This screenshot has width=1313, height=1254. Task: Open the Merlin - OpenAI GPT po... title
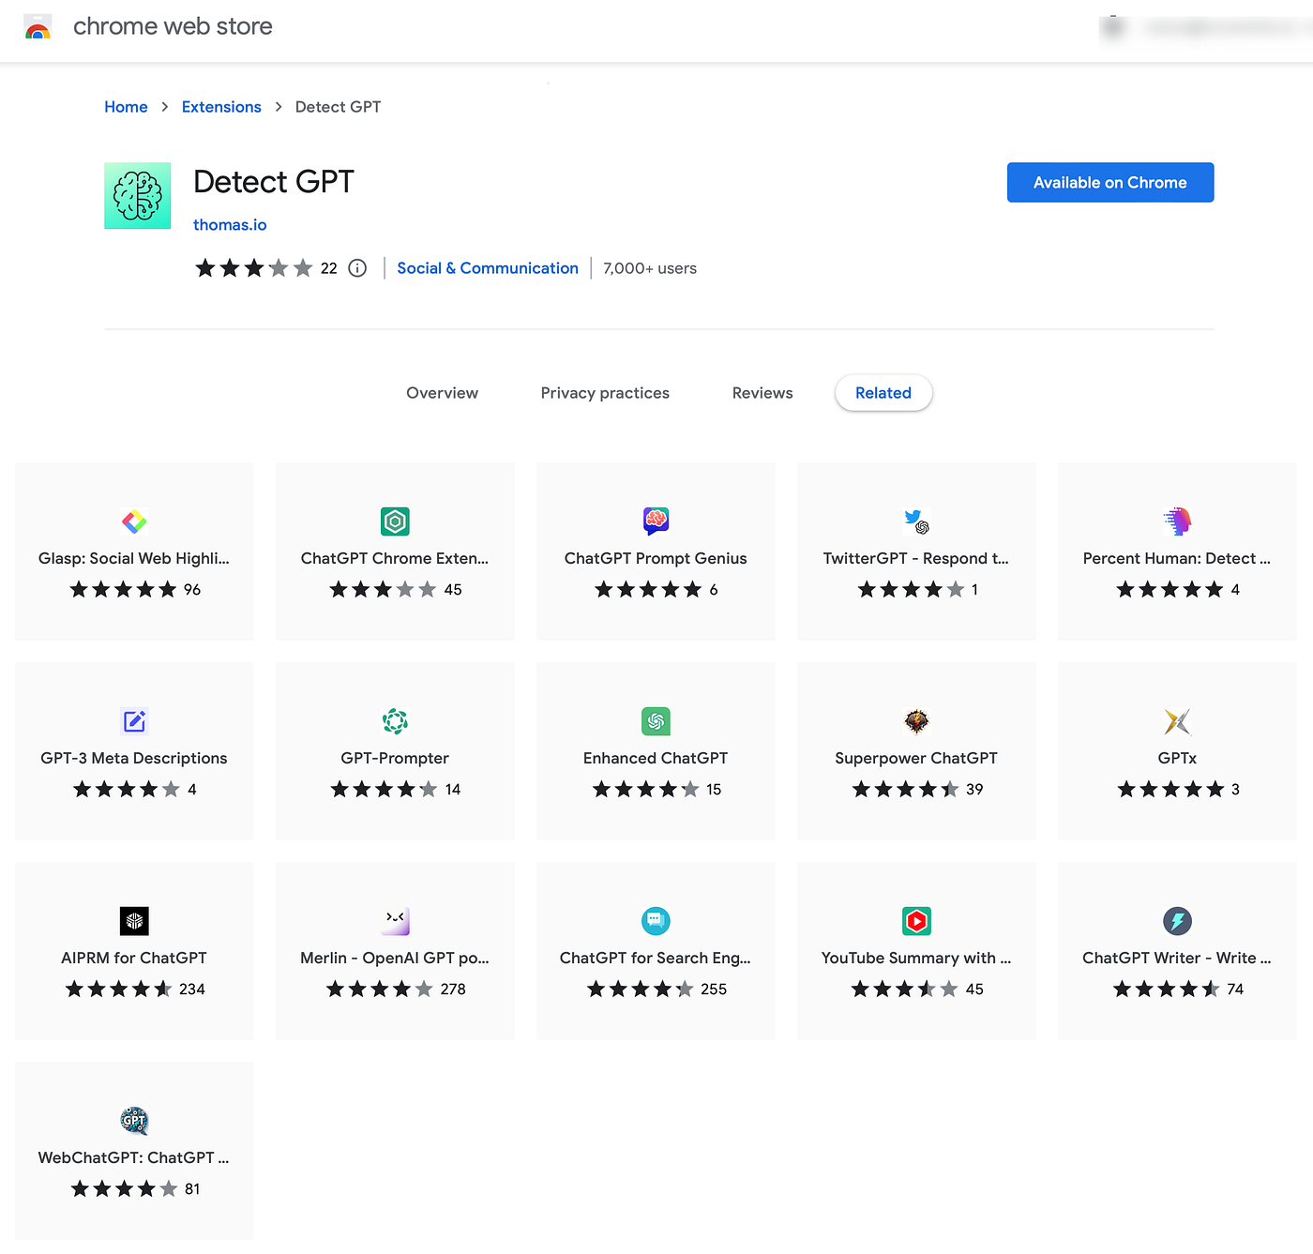click(395, 958)
